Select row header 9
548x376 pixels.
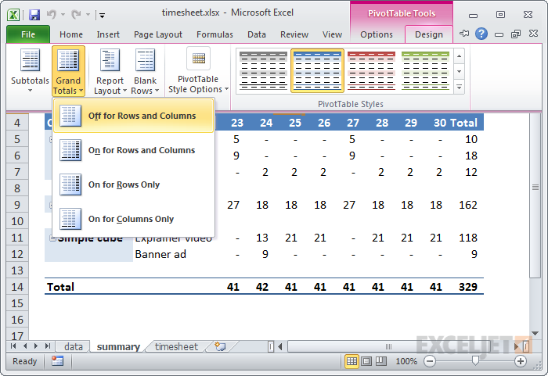coord(17,205)
